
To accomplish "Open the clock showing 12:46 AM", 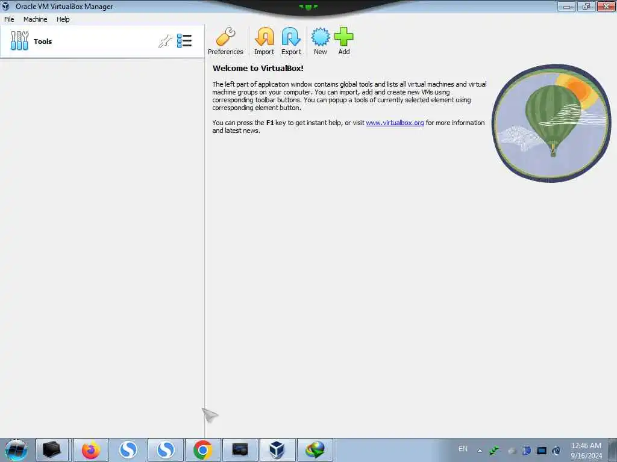I will pyautogui.click(x=586, y=451).
